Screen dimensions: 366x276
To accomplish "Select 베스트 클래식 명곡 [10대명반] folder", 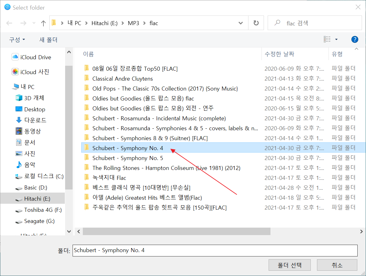I will (223, 188).
